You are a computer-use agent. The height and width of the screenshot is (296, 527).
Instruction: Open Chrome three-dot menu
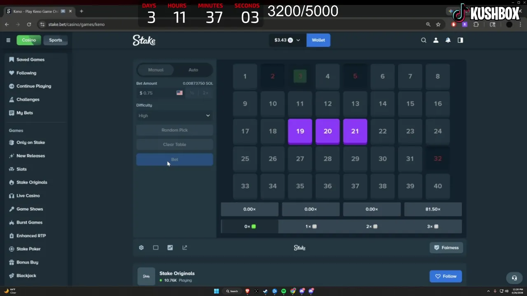[520, 24]
